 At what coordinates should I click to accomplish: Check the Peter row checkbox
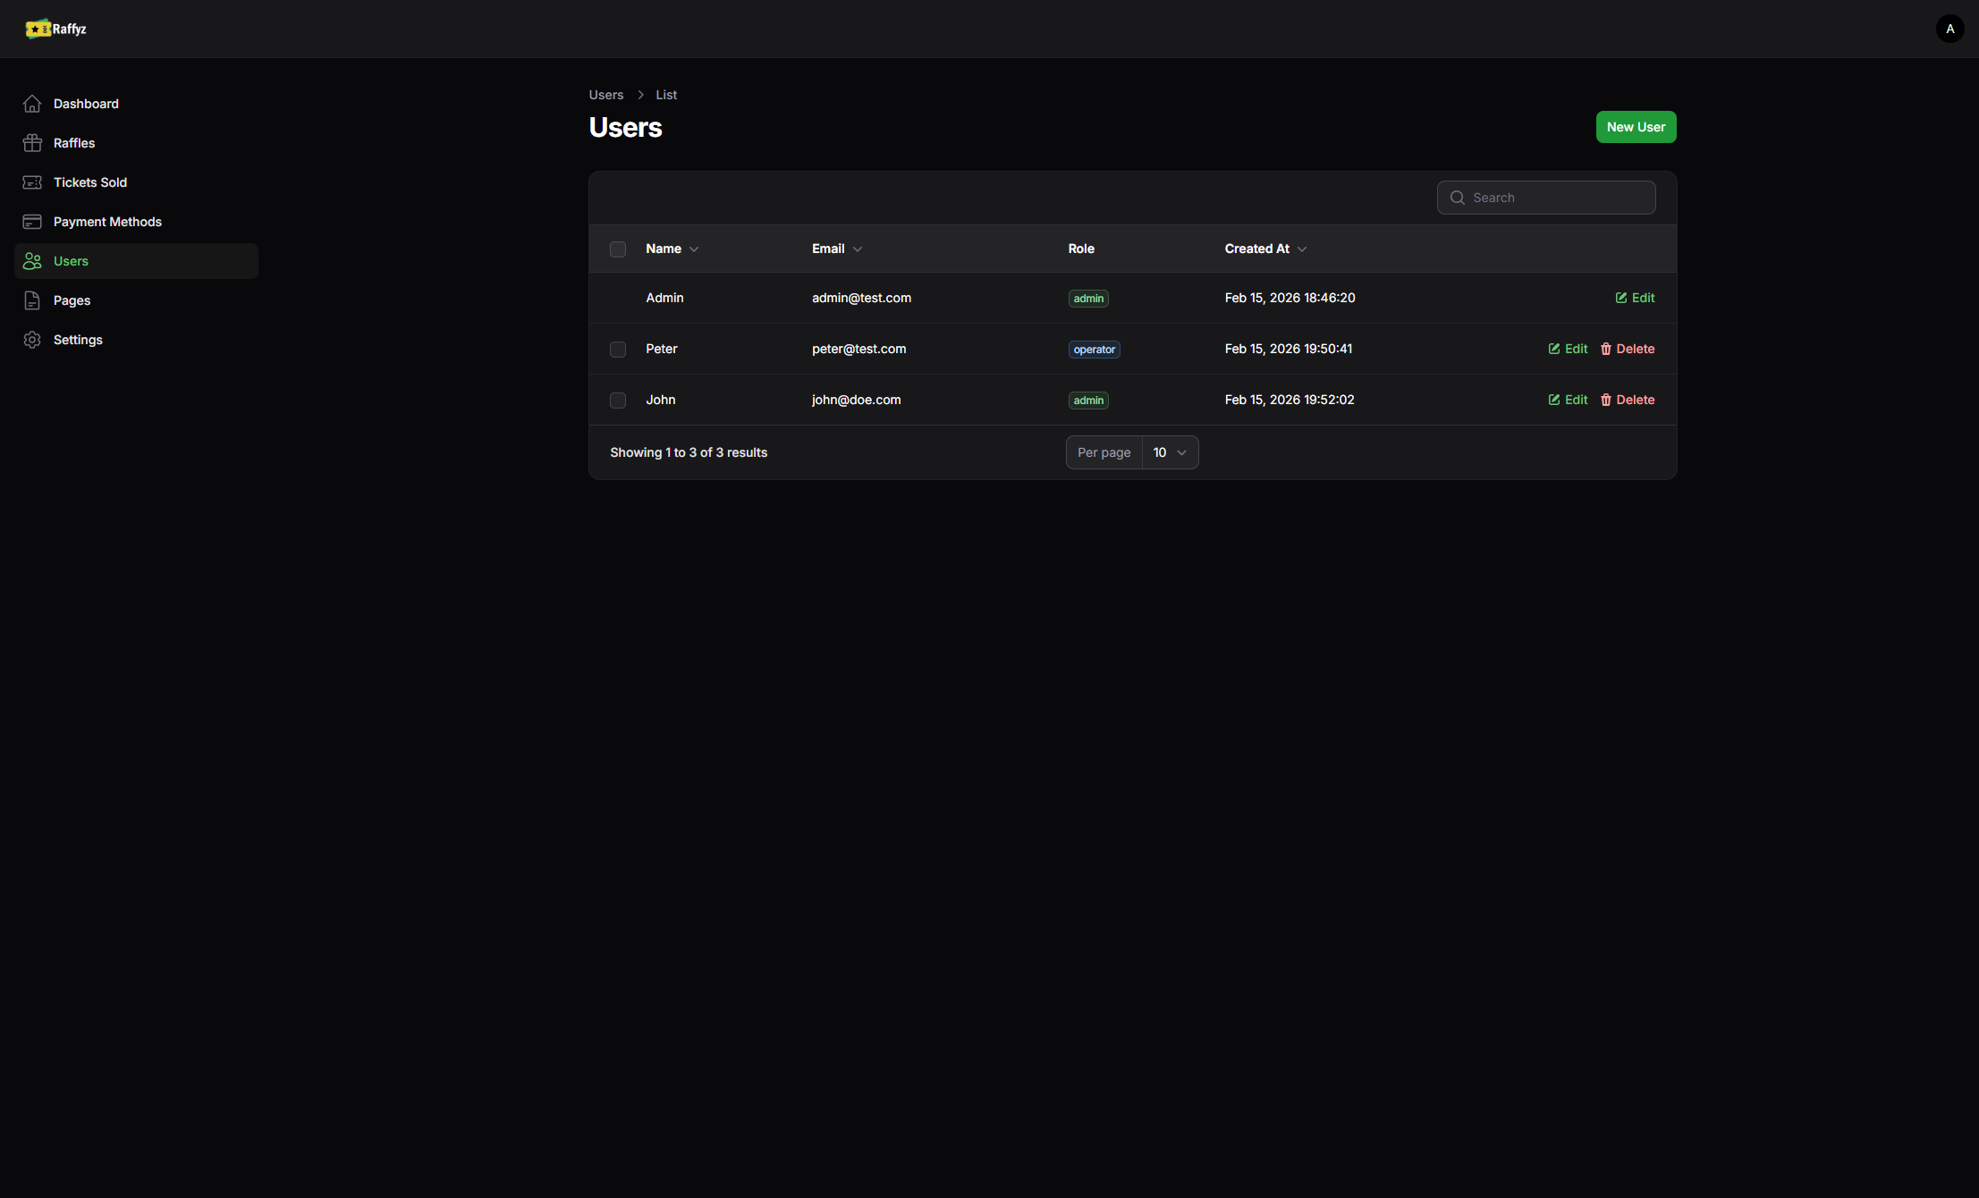point(618,349)
